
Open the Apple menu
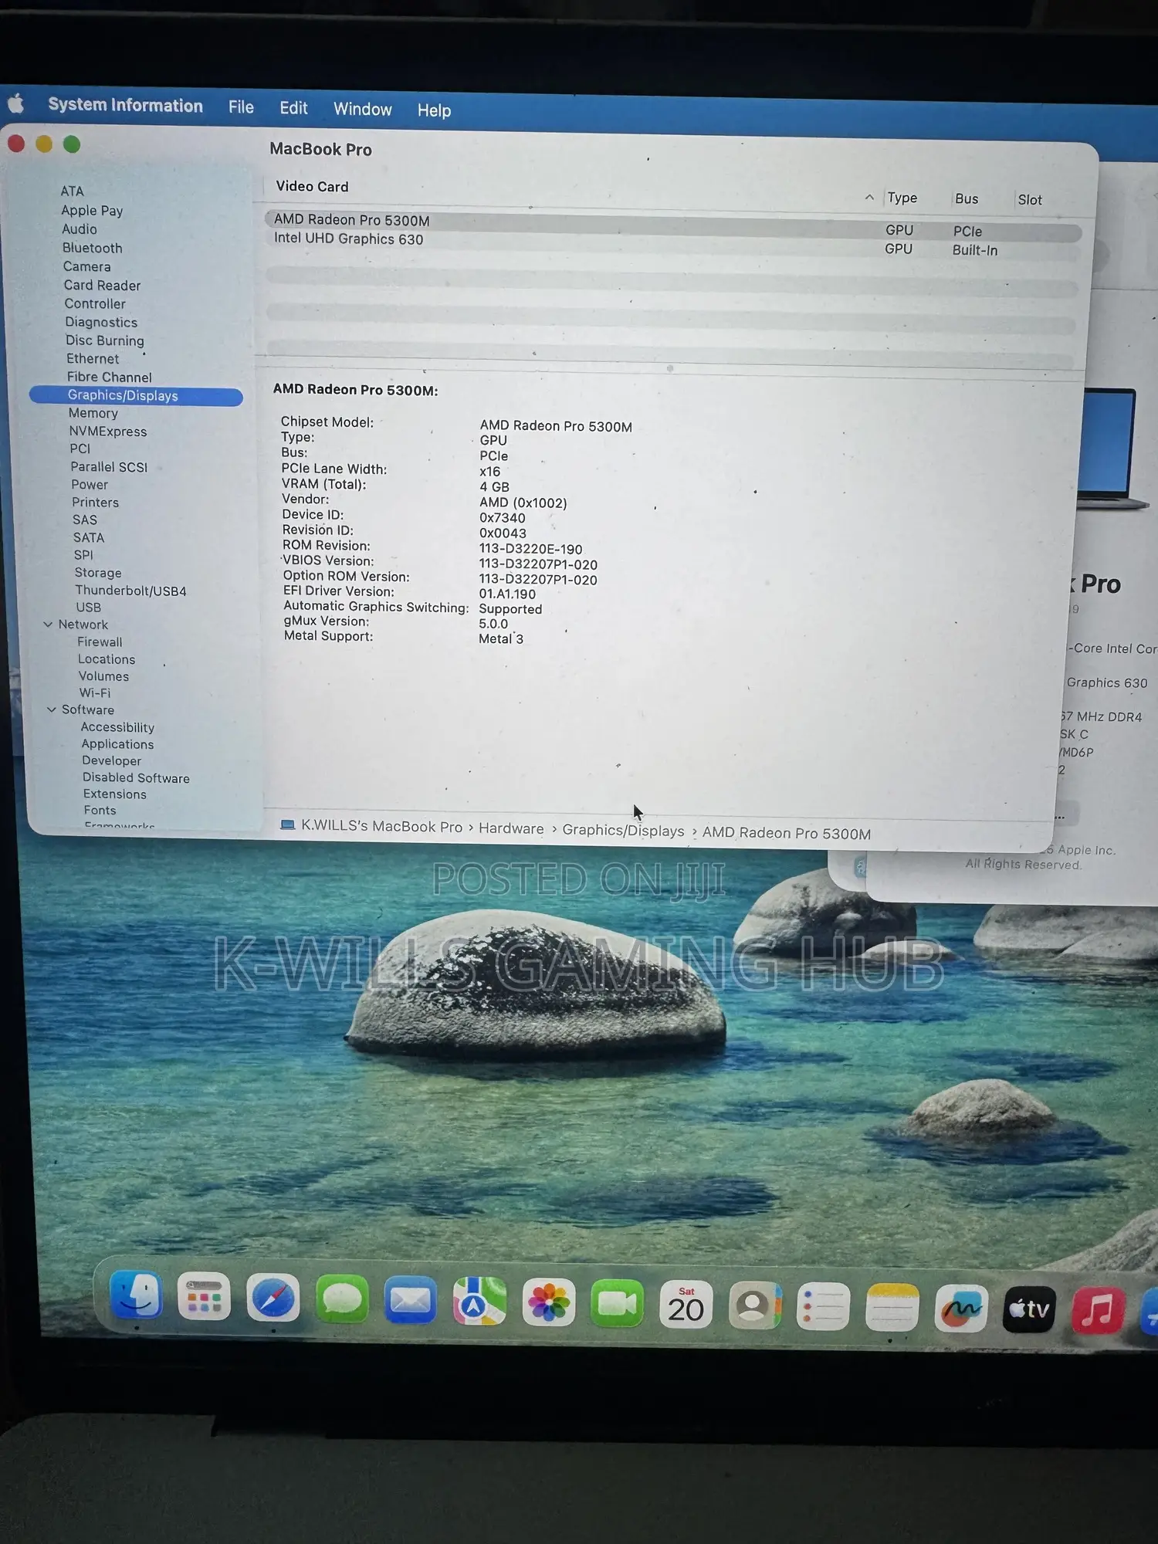click(15, 103)
